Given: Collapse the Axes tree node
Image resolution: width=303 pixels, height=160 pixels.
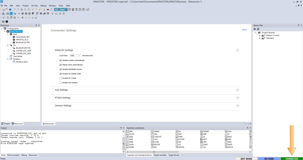Looking at the screenshot, I should pyautogui.click(x=8, y=34).
